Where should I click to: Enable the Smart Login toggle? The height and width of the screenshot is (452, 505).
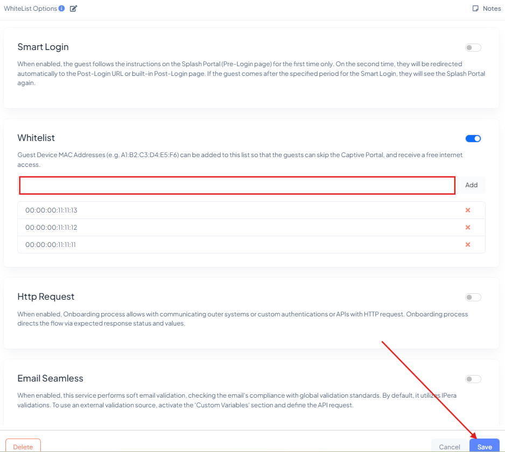pyautogui.click(x=473, y=47)
